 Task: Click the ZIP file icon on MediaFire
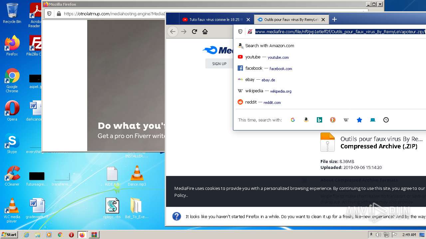[327, 142]
